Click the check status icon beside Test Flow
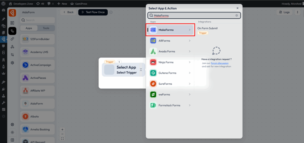Screen dimensions: 304x143 [x=111, y=12]
